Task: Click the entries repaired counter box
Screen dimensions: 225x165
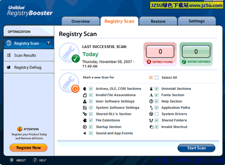Action: point(196,51)
